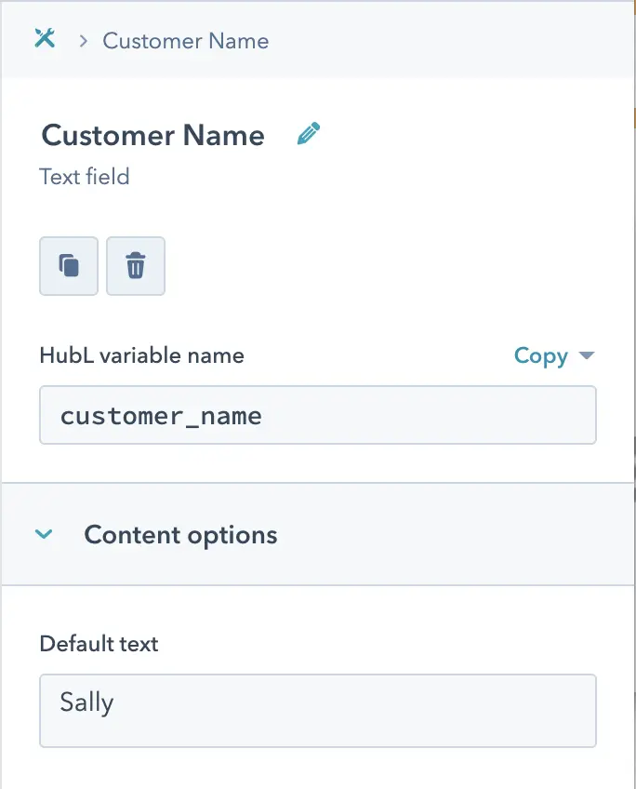Click empty space in the Content options bar
This screenshot has width=636, height=789.
point(453,534)
